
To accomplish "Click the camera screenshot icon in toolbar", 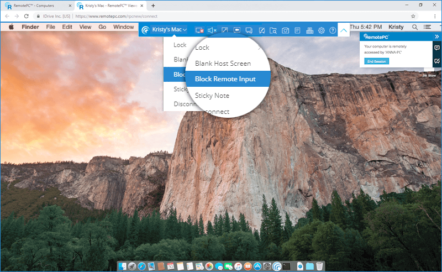I will point(285,30).
